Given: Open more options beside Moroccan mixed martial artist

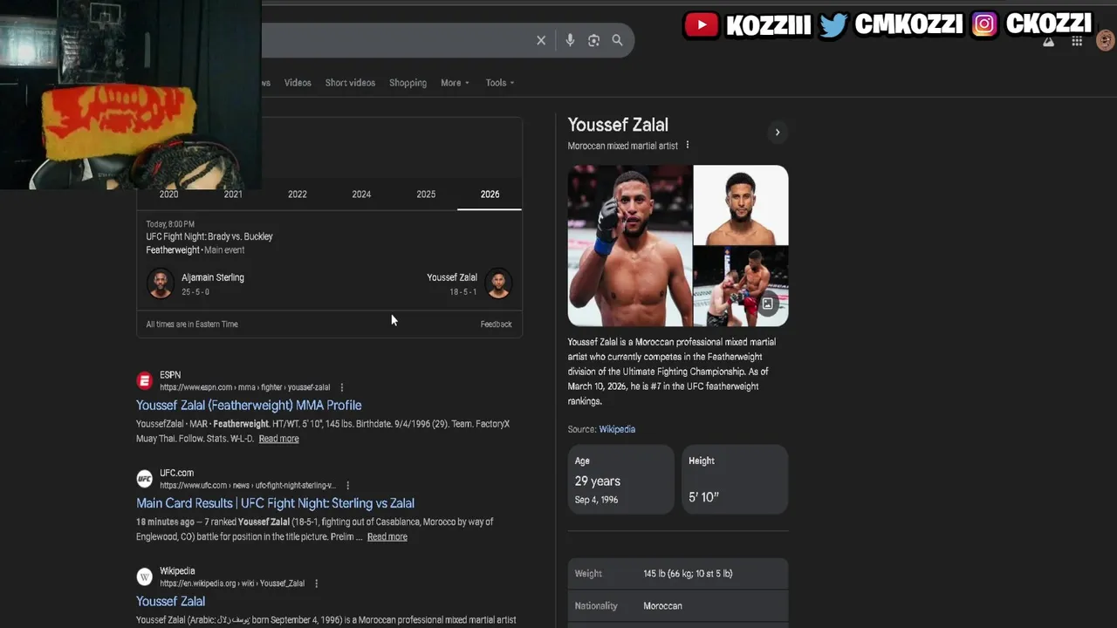Looking at the screenshot, I should (x=688, y=145).
